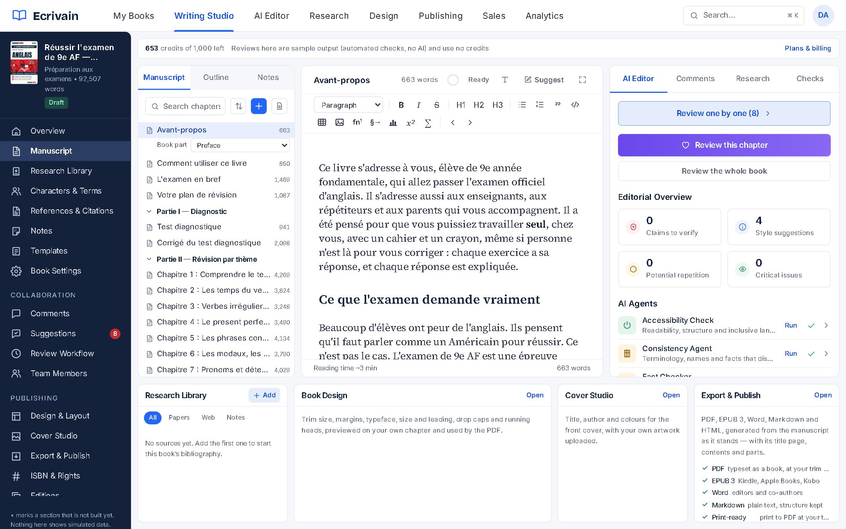Open Suggestions in sidebar
Image resolution: width=846 pixels, height=529 pixels.
65,333
